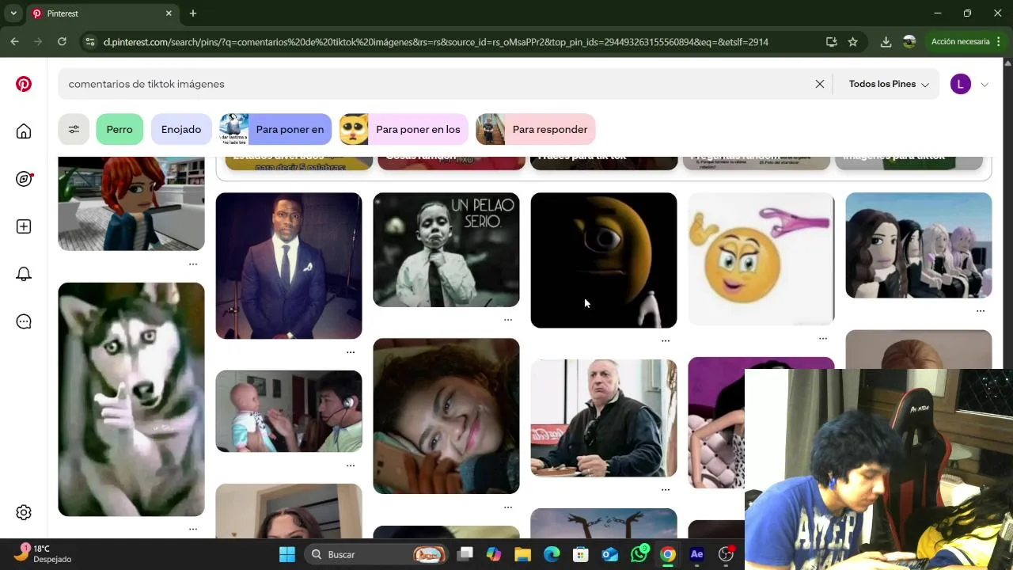This screenshot has width=1013, height=570.
Task: Open the dark yellow emoji face pin
Action: point(604,260)
